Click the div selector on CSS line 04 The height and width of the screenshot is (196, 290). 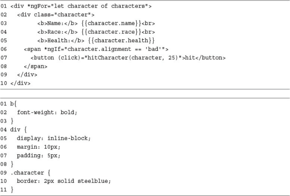coord(14,131)
